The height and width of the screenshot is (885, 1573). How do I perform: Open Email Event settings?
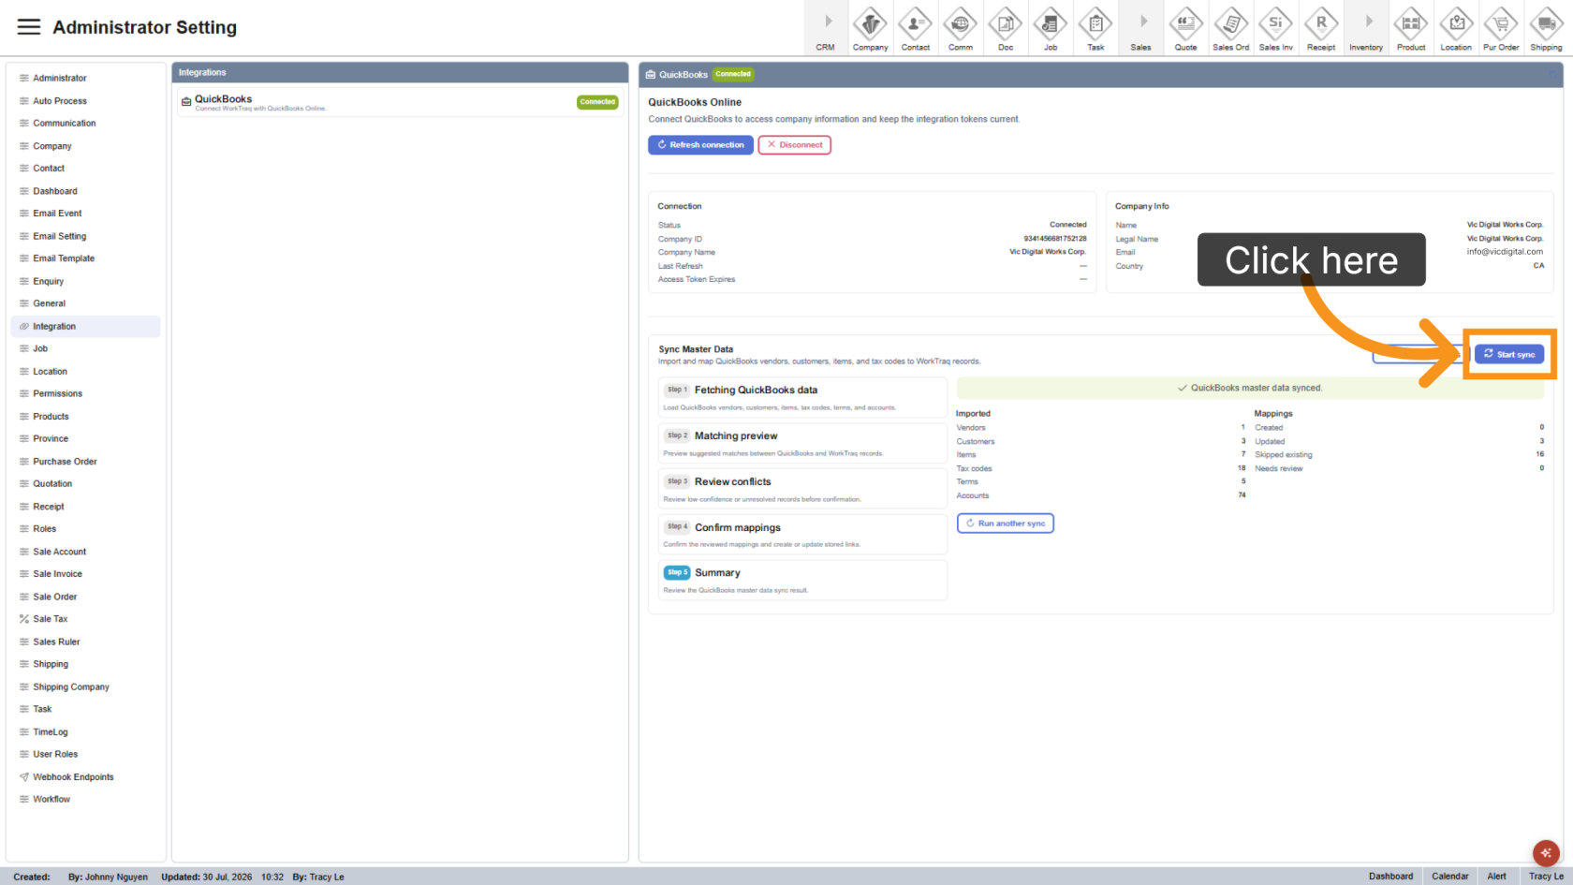point(85,214)
